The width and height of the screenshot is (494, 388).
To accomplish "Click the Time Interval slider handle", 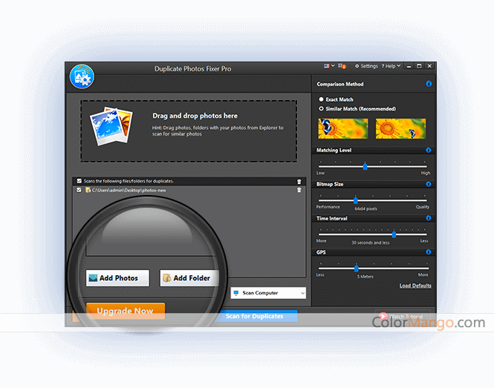I will click(394, 234).
